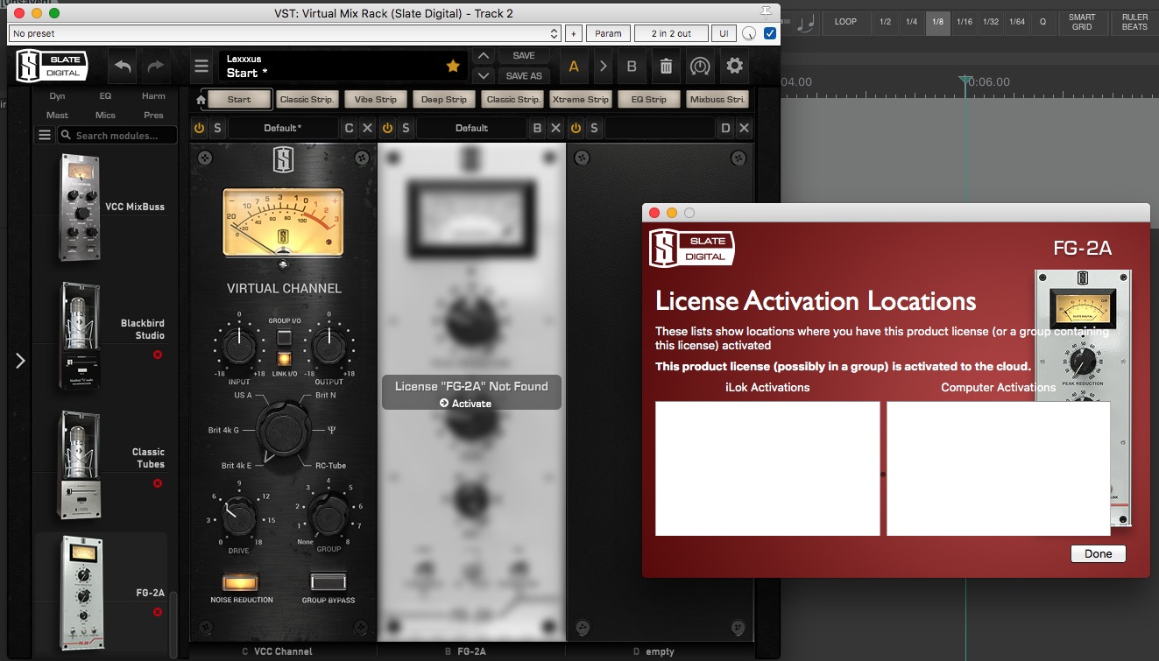Click the red unlicensed badge under Classic Tubes
Viewport: 1159px width, 661px height.
click(158, 483)
